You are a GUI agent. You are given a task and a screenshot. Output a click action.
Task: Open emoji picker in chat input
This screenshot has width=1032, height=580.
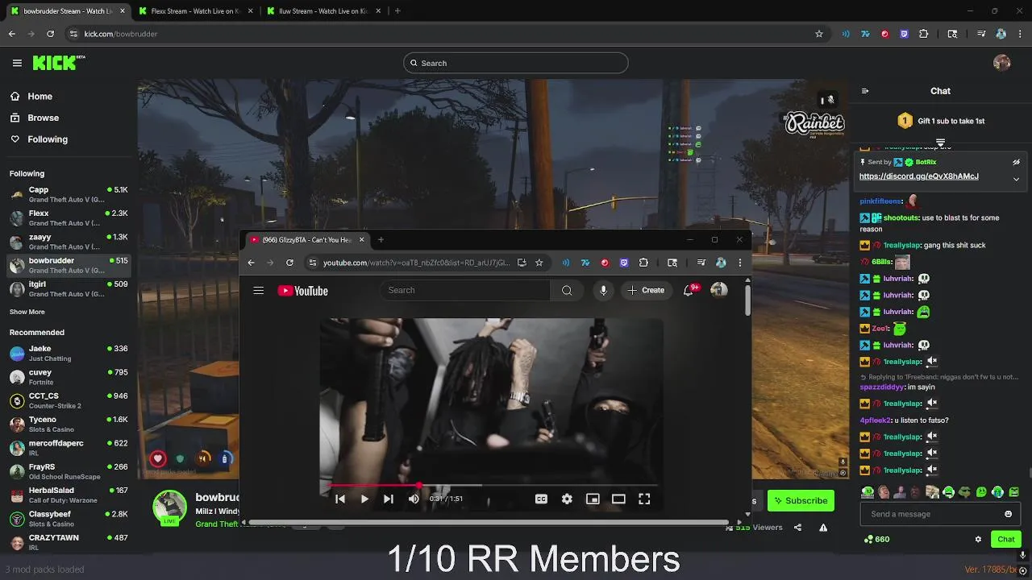pyautogui.click(x=1008, y=514)
